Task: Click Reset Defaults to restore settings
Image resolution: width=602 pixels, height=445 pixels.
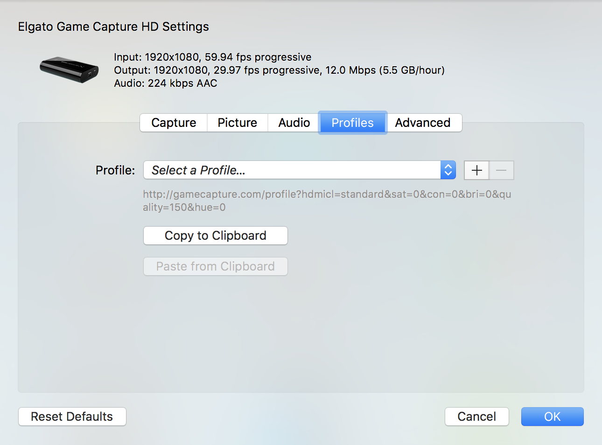Action: click(x=72, y=417)
